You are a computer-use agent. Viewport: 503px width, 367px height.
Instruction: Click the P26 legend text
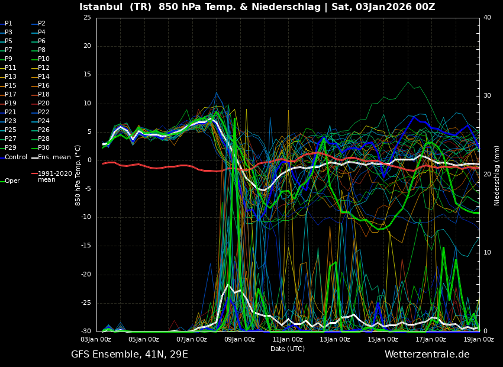pyautogui.click(x=44, y=130)
